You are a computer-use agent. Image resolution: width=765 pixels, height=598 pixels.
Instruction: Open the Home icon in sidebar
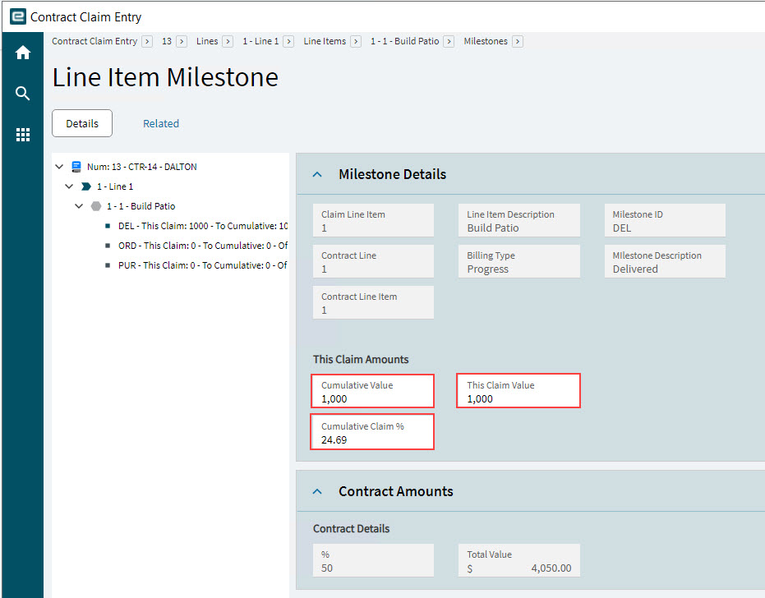[x=22, y=53]
